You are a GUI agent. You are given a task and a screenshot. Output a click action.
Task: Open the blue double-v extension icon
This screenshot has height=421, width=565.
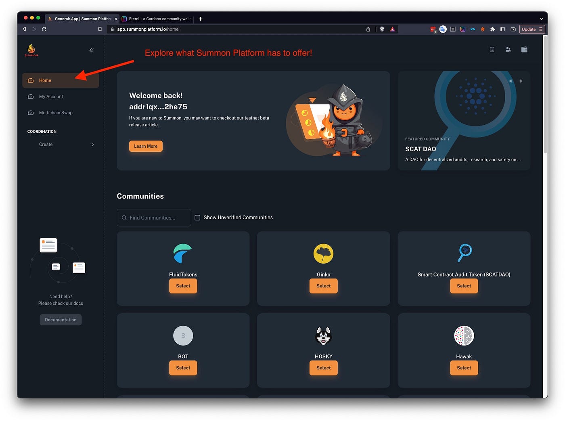point(473,29)
